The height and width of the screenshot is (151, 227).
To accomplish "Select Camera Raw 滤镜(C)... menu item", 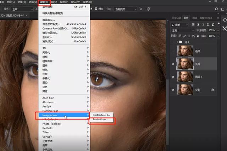I will tap(64, 29).
